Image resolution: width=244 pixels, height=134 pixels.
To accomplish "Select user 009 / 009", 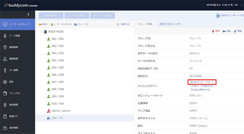I will tap(58, 96).
